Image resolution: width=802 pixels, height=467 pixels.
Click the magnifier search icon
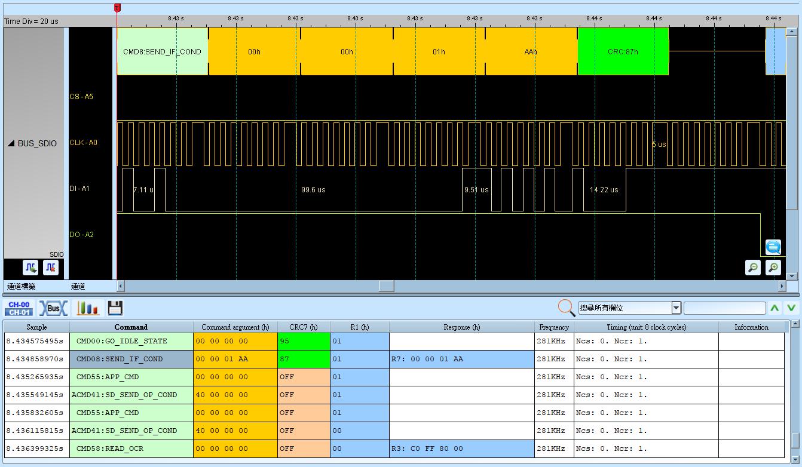tap(567, 308)
